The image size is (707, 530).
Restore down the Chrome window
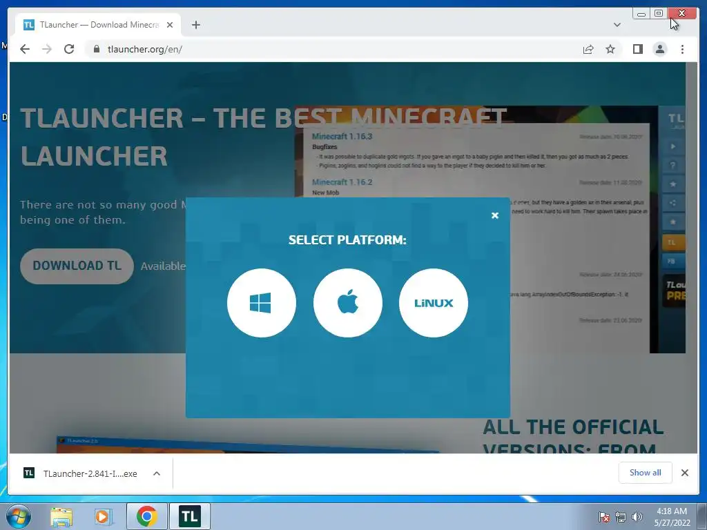pos(658,14)
